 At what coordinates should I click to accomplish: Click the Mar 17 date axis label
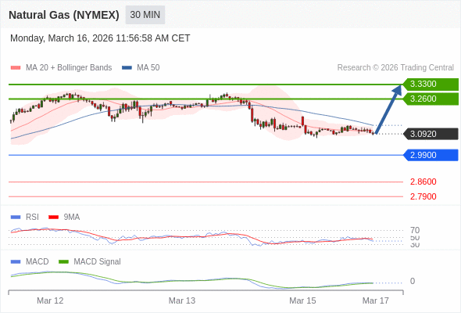pyautogui.click(x=376, y=300)
